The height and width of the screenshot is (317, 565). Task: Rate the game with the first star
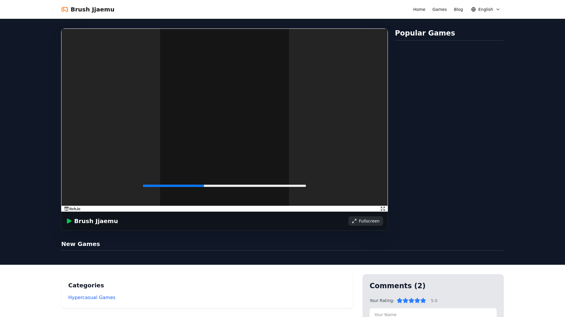click(400, 301)
